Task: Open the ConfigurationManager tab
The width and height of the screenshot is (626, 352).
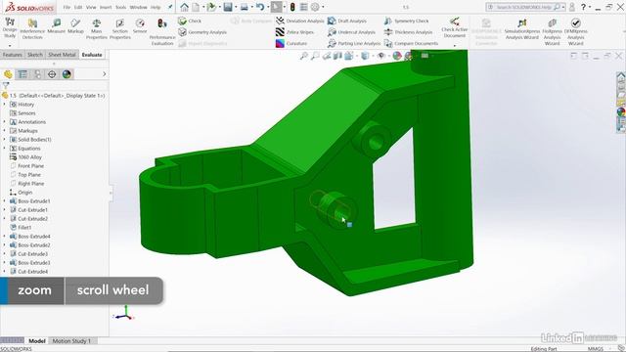Action: [x=37, y=74]
